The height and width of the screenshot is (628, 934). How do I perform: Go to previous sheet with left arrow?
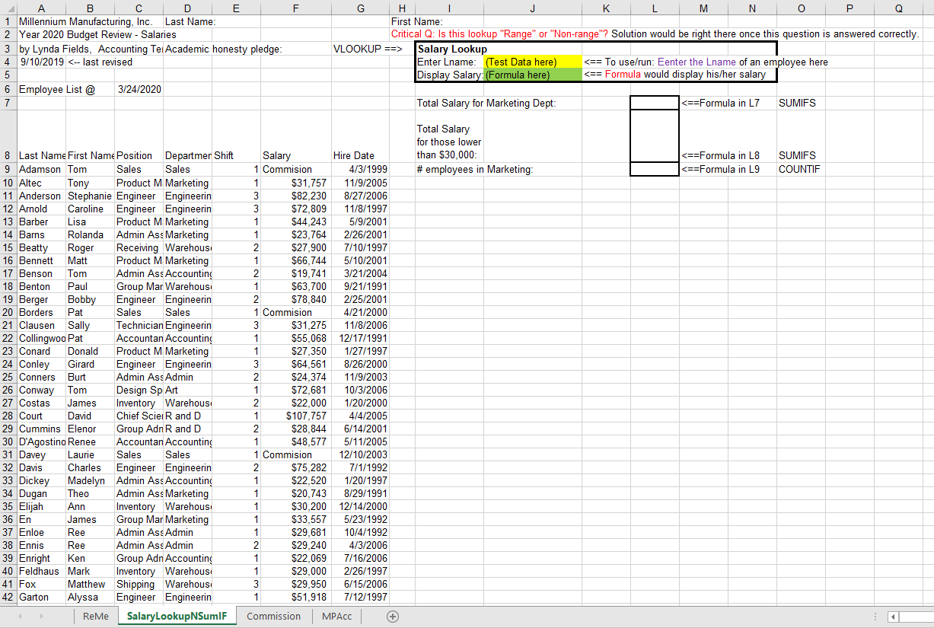tap(19, 617)
